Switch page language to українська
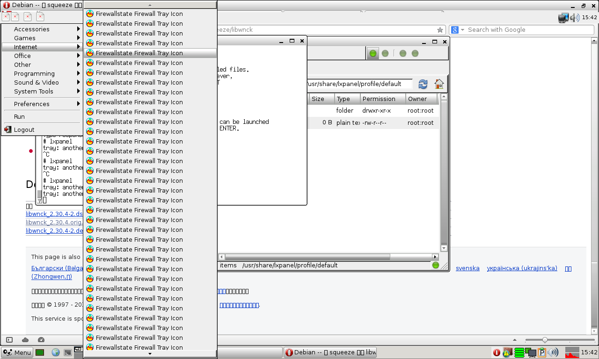This screenshot has height=359, width=599. pos(522,268)
